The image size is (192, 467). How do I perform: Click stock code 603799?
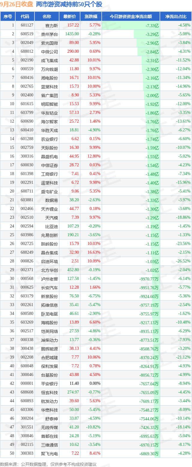(27, 113)
